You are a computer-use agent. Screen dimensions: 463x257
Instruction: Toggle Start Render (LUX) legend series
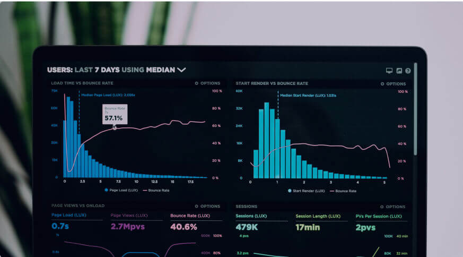[x=302, y=190]
